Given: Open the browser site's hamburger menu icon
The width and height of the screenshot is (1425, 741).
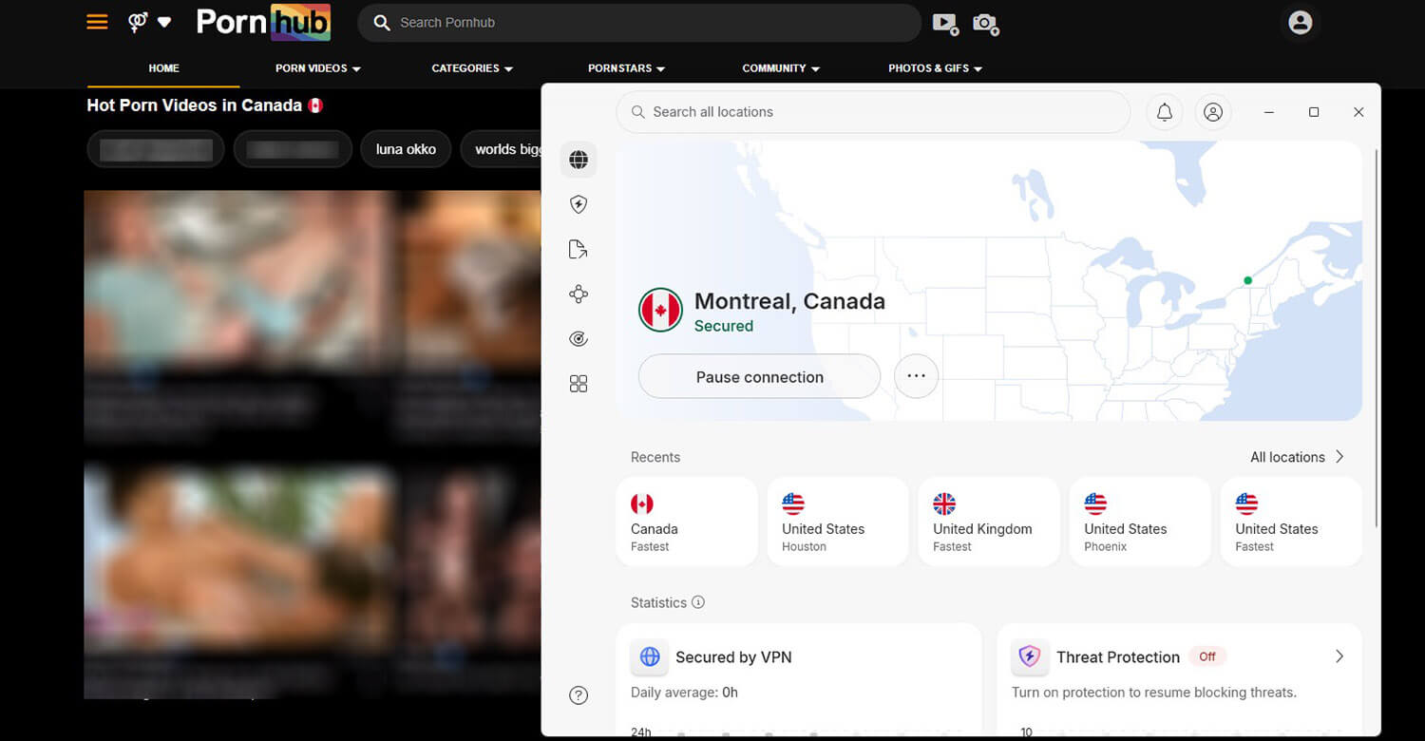Looking at the screenshot, I should [x=97, y=22].
